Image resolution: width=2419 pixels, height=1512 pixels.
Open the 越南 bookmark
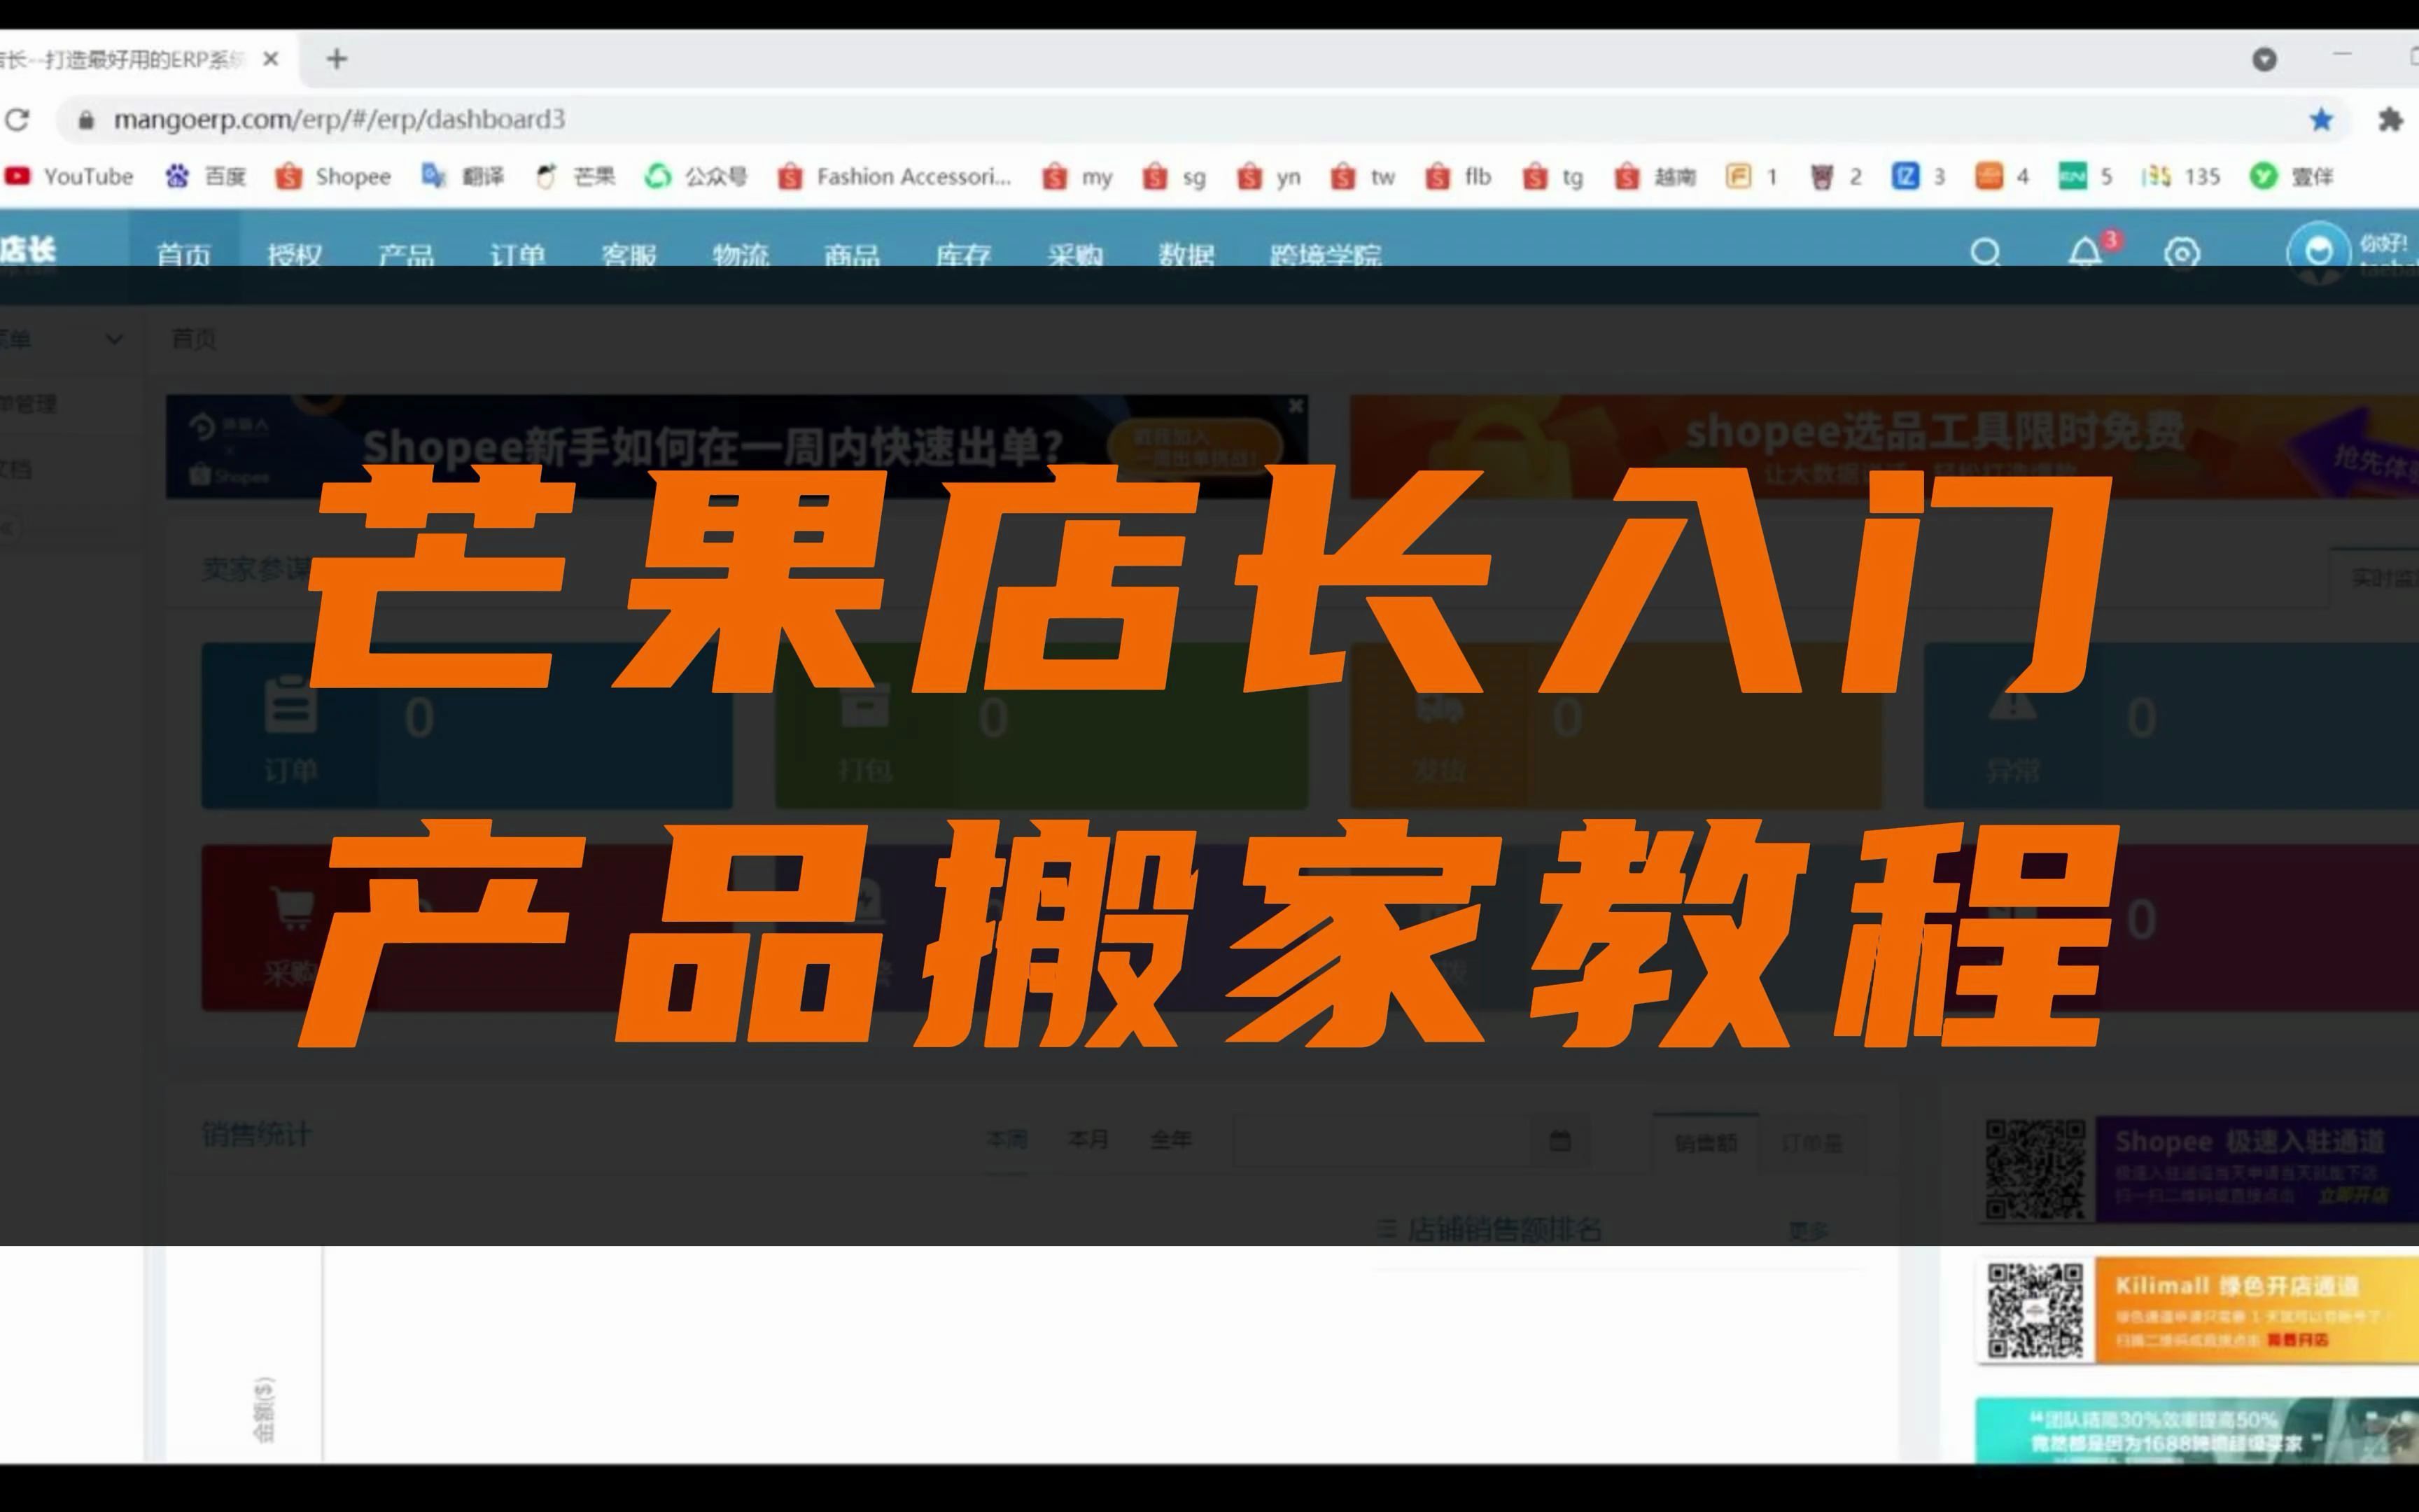click(1655, 177)
